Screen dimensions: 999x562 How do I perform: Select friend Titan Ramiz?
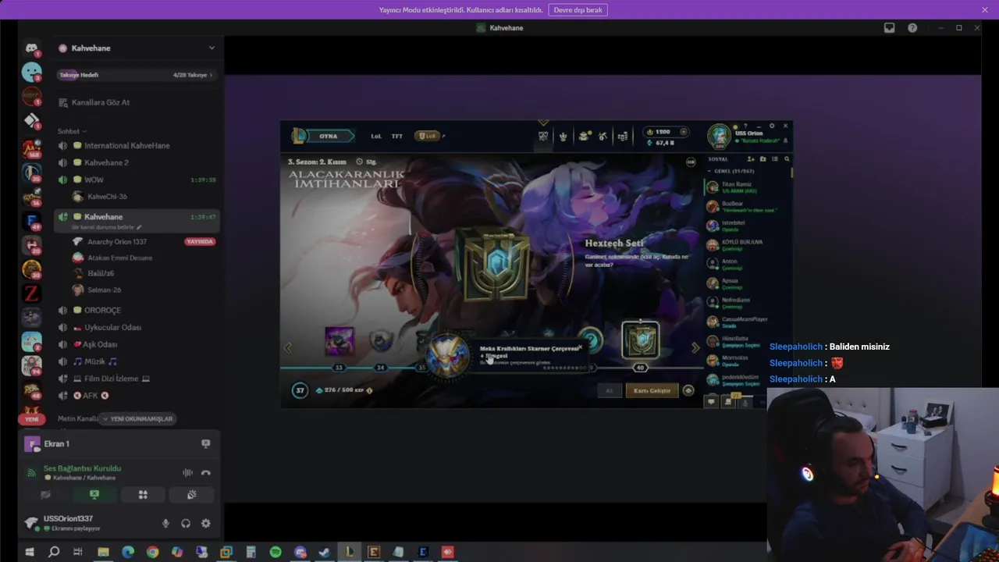click(x=747, y=187)
